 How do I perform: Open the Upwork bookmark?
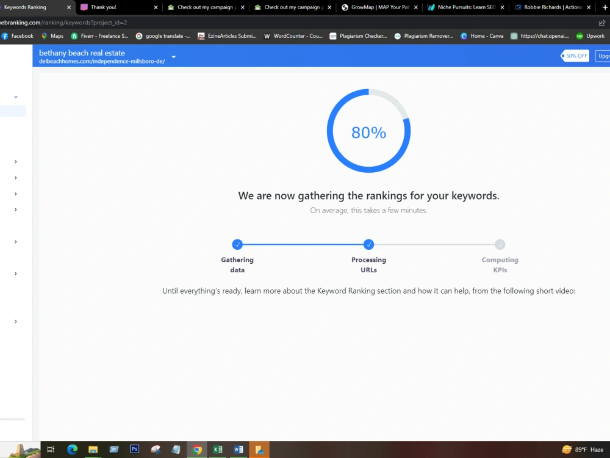590,36
